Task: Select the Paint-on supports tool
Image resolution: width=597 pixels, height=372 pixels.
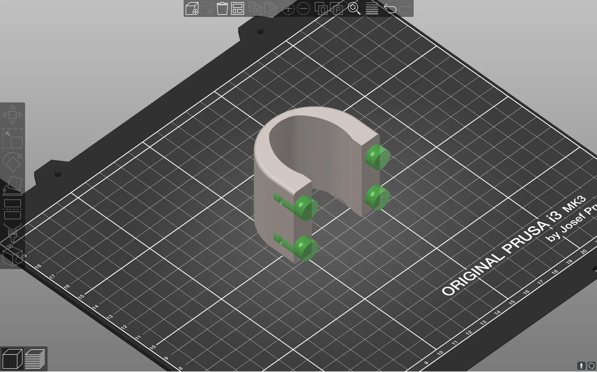Action: coord(12,233)
